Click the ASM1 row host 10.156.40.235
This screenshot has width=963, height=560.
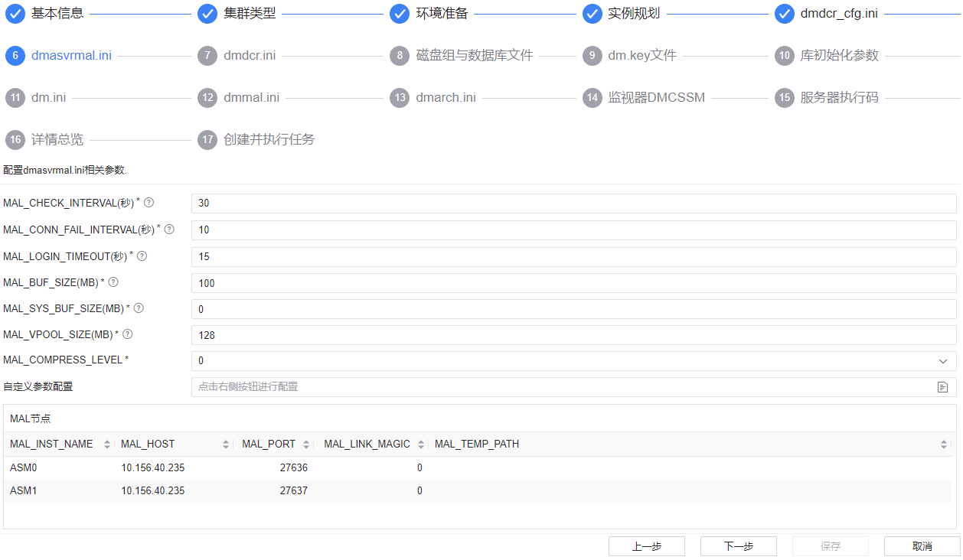(x=153, y=490)
